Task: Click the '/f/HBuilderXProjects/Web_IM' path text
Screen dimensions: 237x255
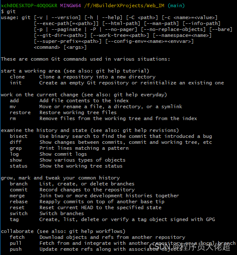Action: (x=124, y=6)
